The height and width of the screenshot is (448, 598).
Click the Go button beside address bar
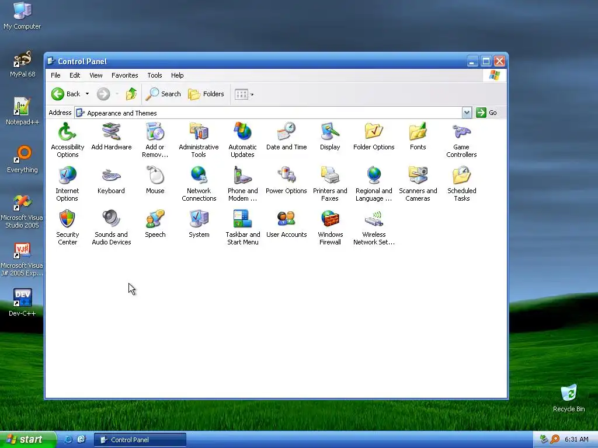(x=486, y=113)
